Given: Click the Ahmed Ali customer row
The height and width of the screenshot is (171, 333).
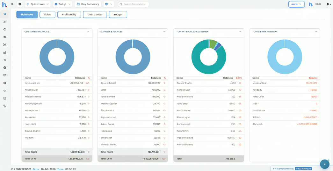Looking at the screenshot, I should pyautogui.click(x=57, y=117).
